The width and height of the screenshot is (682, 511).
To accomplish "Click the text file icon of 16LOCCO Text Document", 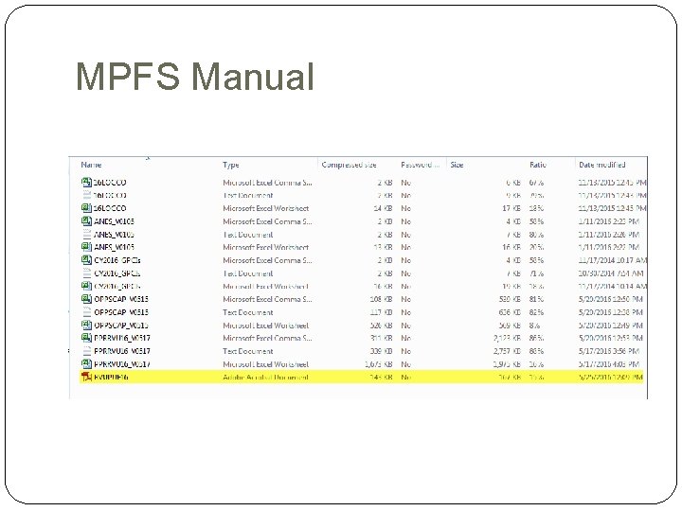I will 86,196.
